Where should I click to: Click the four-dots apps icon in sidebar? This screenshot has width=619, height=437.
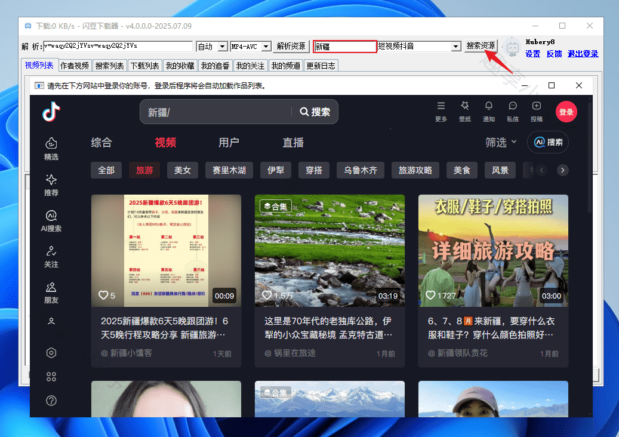pyautogui.click(x=51, y=377)
